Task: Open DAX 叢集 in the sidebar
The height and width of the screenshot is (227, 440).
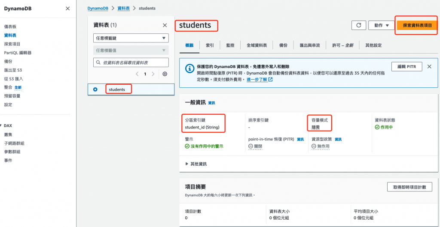Action: tap(8, 134)
